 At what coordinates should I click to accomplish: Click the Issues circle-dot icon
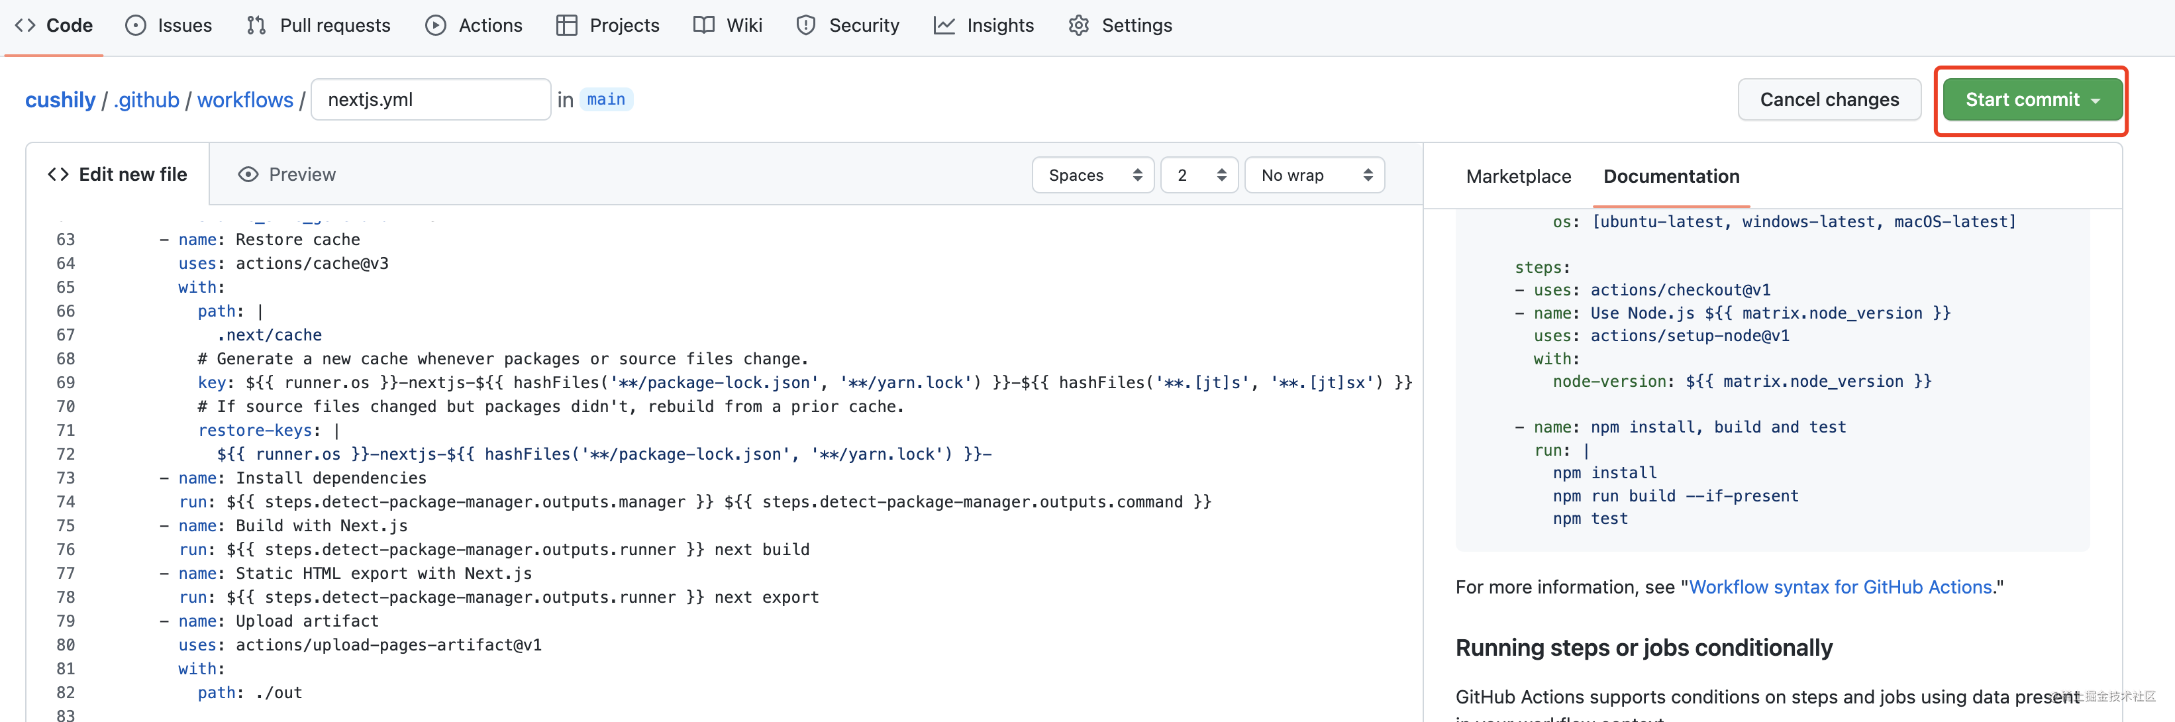(135, 25)
